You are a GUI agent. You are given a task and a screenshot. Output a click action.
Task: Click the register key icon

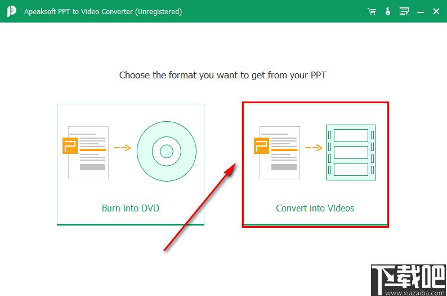388,11
